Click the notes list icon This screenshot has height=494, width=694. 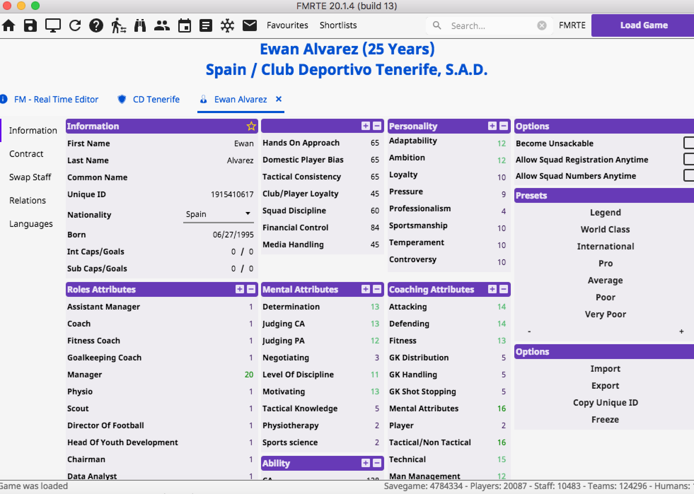[x=206, y=25]
